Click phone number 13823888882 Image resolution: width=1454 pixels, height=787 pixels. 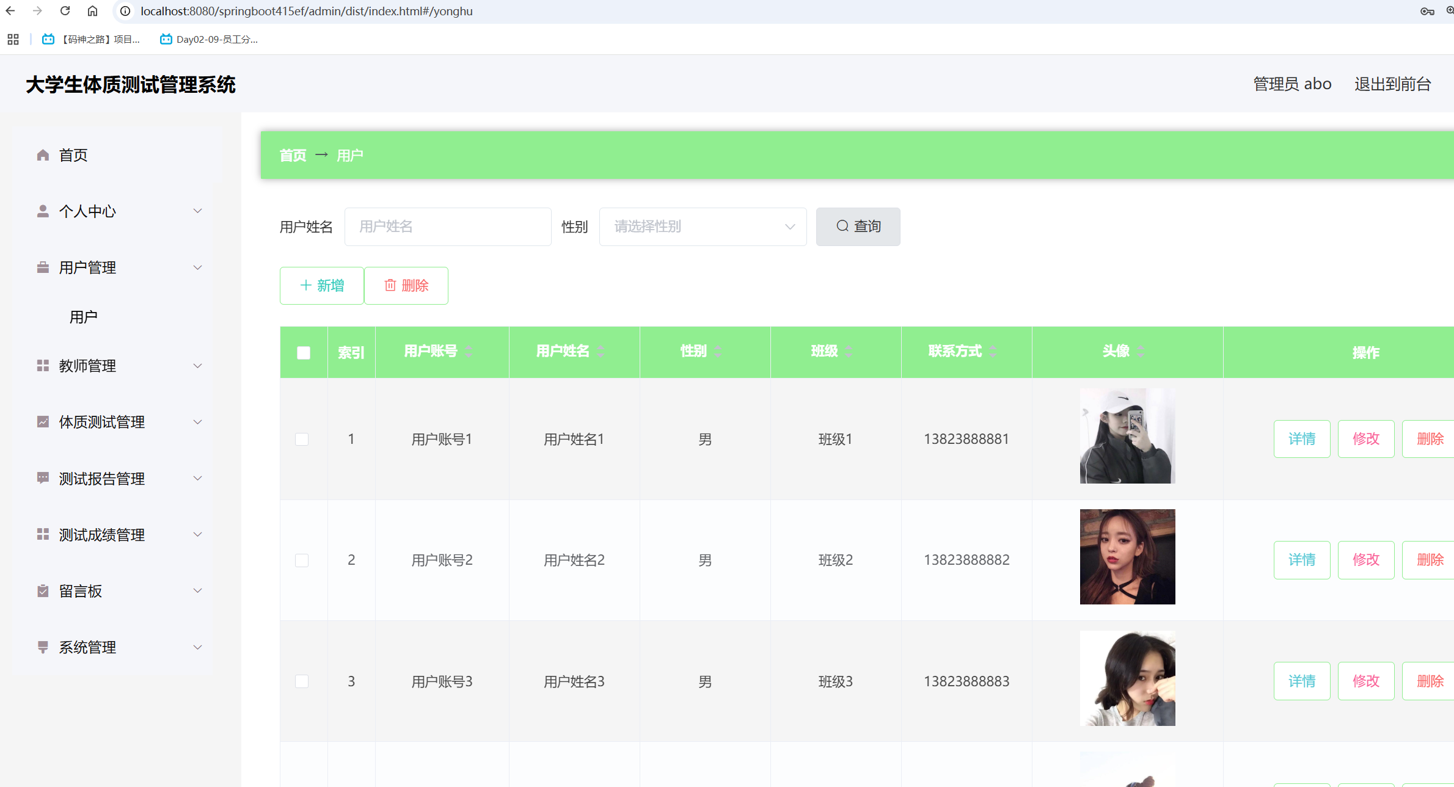tap(966, 560)
